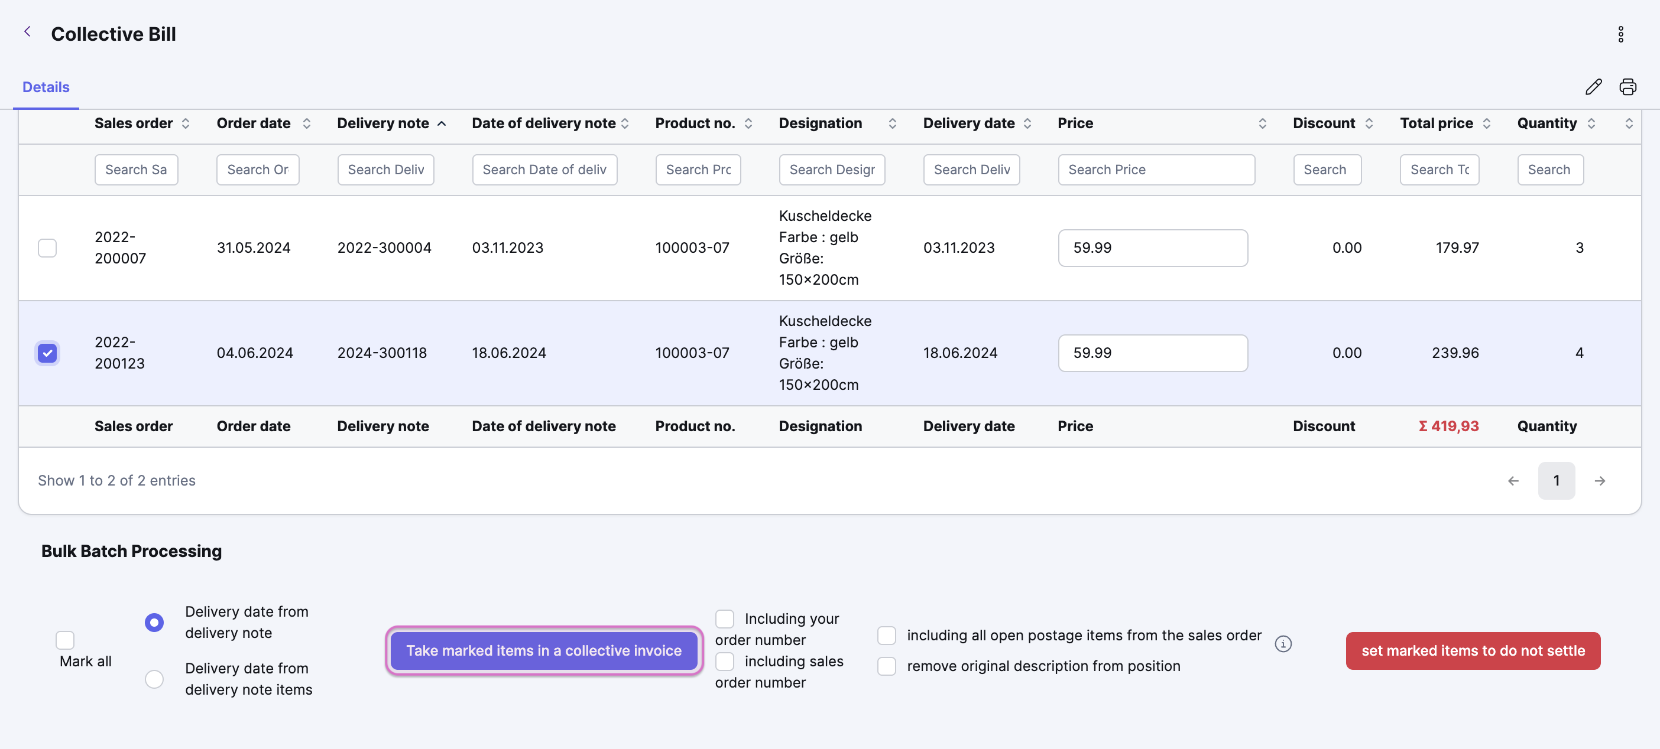Viewport: 1660px width, 749px height.
Task: Check the row for sales order 2022-200007
Action: tap(47, 248)
